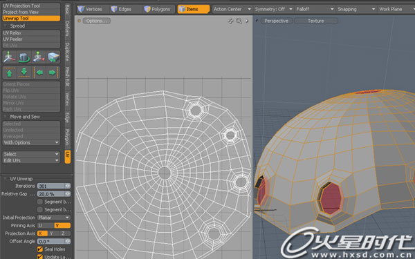This screenshot has width=415, height=259.
Task: Click the Iterations value field
Action: tap(51, 186)
